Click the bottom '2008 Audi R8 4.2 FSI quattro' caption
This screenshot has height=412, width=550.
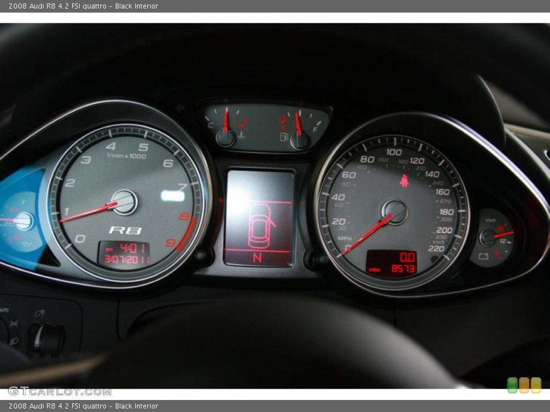click(x=57, y=406)
